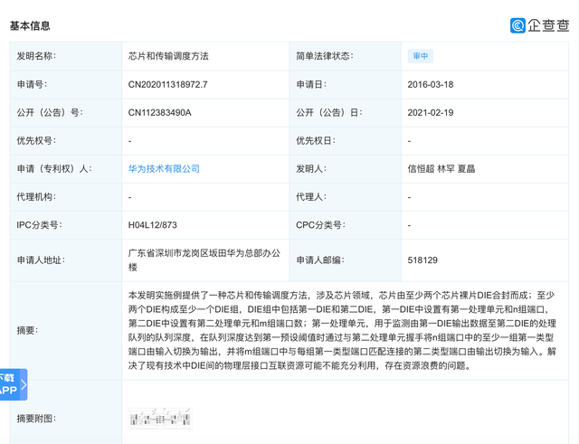This screenshot has width=579, height=444.
Task: Click the inventors 信恒超 林罕 夏晶
Action: click(441, 169)
